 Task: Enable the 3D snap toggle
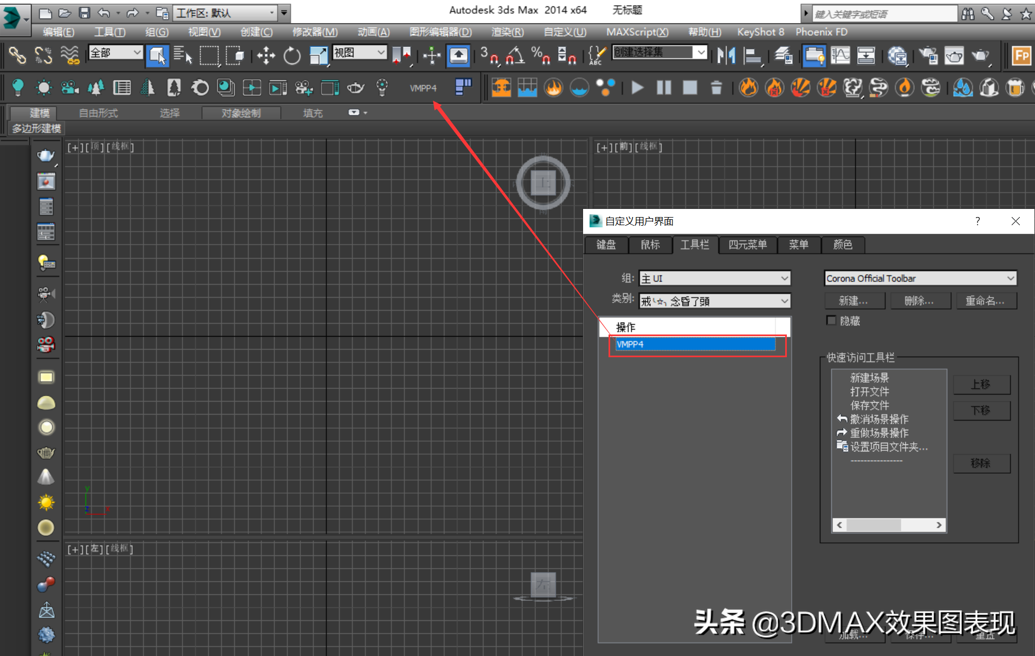489,56
